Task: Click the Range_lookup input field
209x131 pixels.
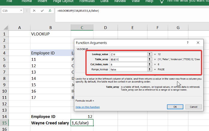Action: pyautogui.click(x=128, y=69)
